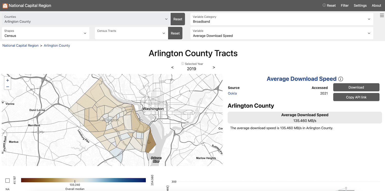Click the Download button

[x=356, y=87]
